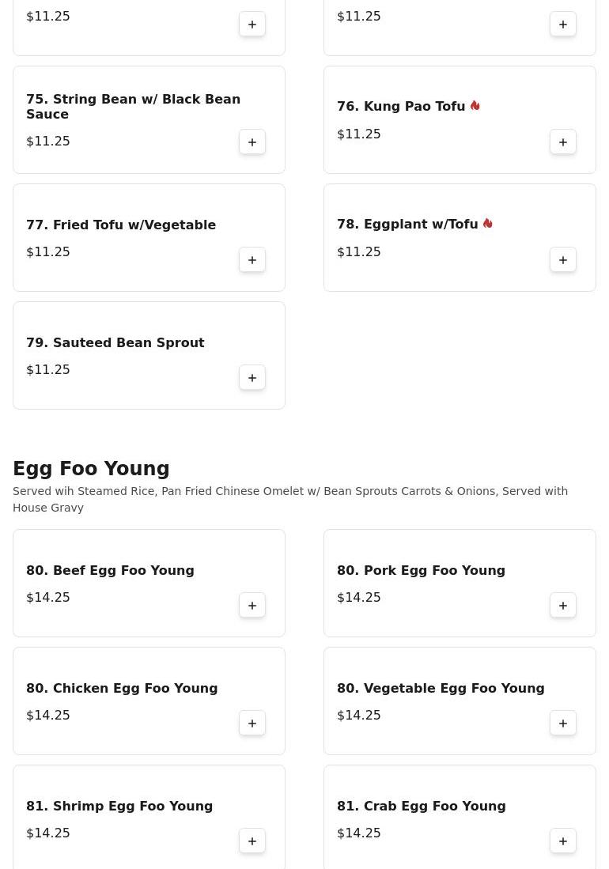Add Fried Tofu w/Vegetable using plus icon
The width and height of the screenshot is (609, 869).
tap(252, 260)
